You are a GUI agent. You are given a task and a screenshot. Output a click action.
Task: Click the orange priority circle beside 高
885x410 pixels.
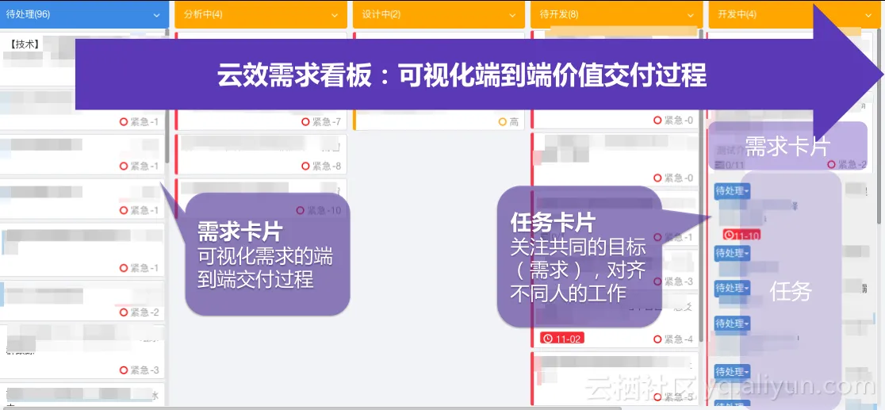point(503,121)
